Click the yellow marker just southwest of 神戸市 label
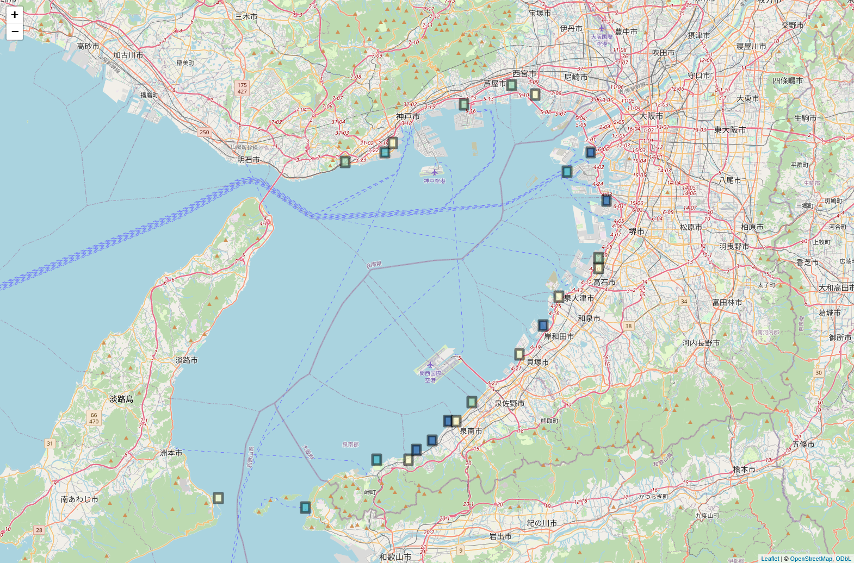 point(393,143)
